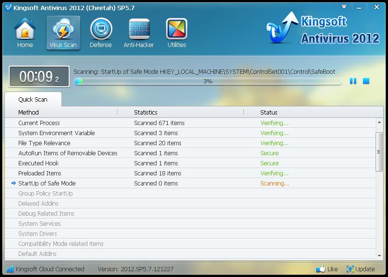This screenshot has height=277, width=388.
Task: Click the scan list scroll up arrow
Action: point(379,122)
